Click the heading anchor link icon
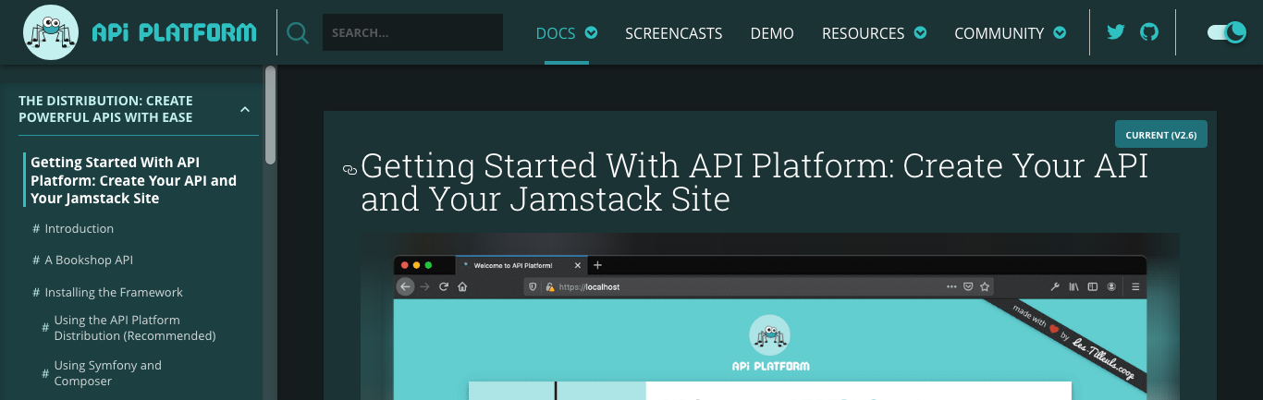This screenshot has width=1263, height=400. [x=349, y=170]
